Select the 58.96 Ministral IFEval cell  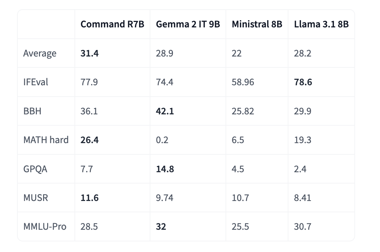[x=243, y=82]
